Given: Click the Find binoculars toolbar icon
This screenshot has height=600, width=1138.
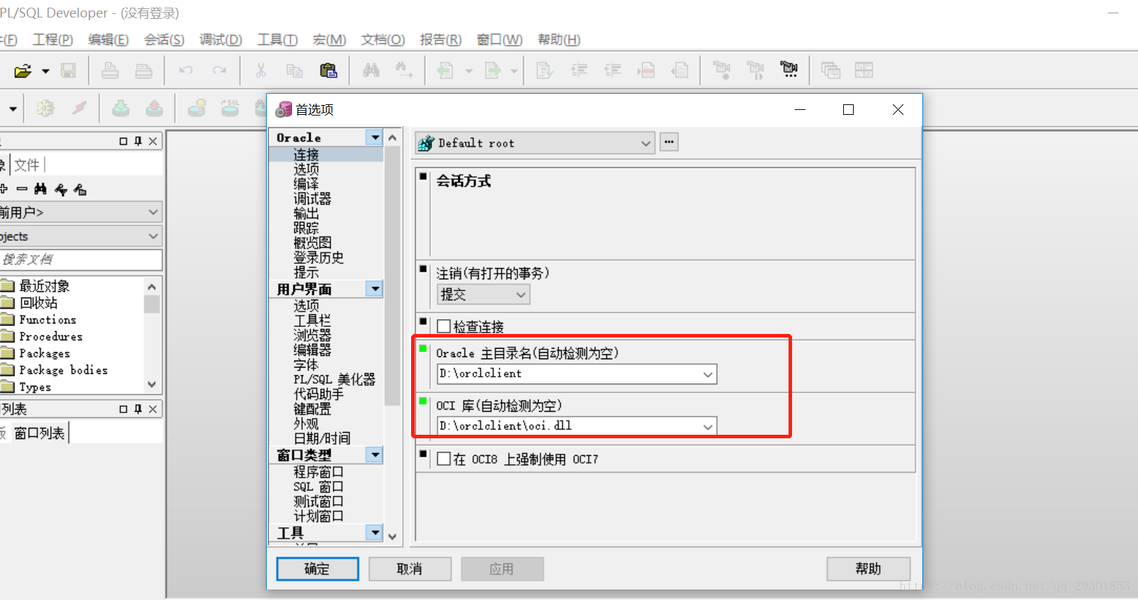Looking at the screenshot, I should coord(371,71).
